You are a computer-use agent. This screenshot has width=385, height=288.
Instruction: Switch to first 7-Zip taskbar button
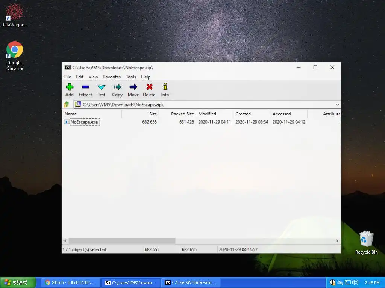point(130,283)
